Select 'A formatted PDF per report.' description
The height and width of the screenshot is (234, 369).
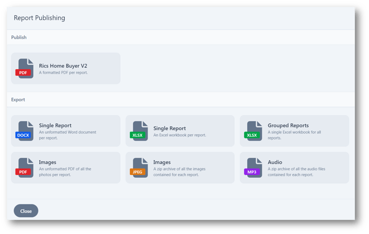coord(63,73)
